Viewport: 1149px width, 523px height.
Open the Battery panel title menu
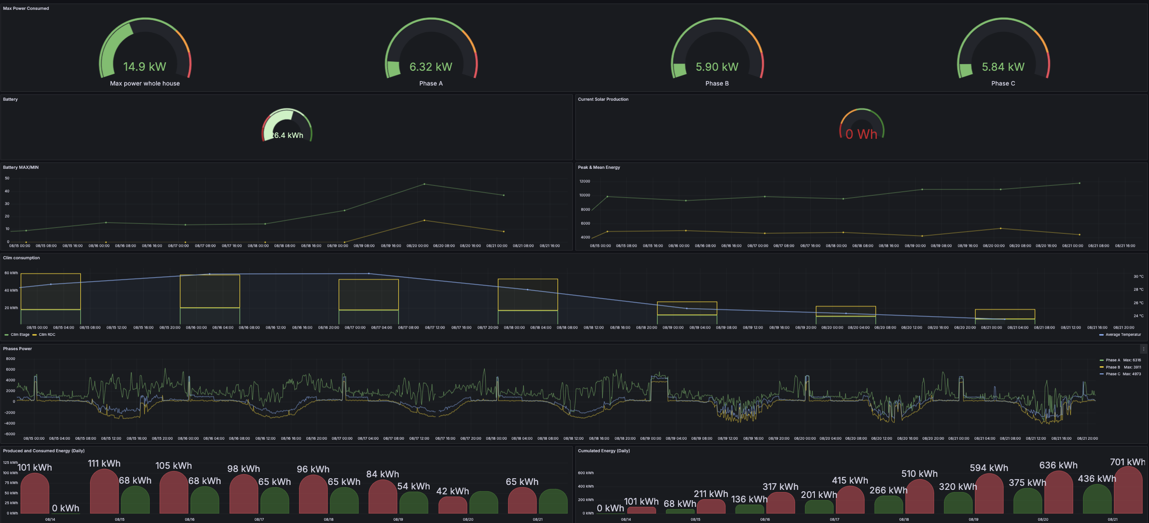[x=10, y=99]
